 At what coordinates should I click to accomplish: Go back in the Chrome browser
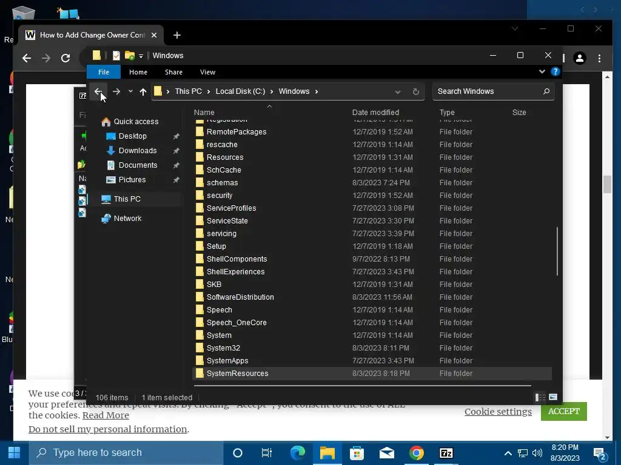27,58
